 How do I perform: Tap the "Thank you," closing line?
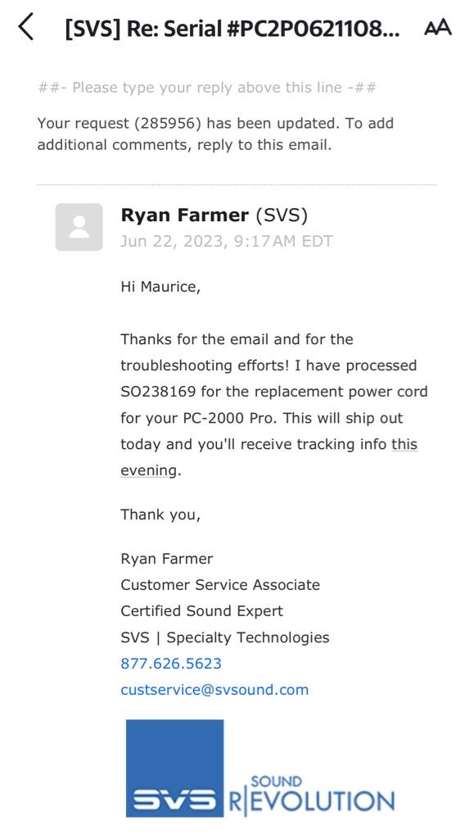(160, 515)
